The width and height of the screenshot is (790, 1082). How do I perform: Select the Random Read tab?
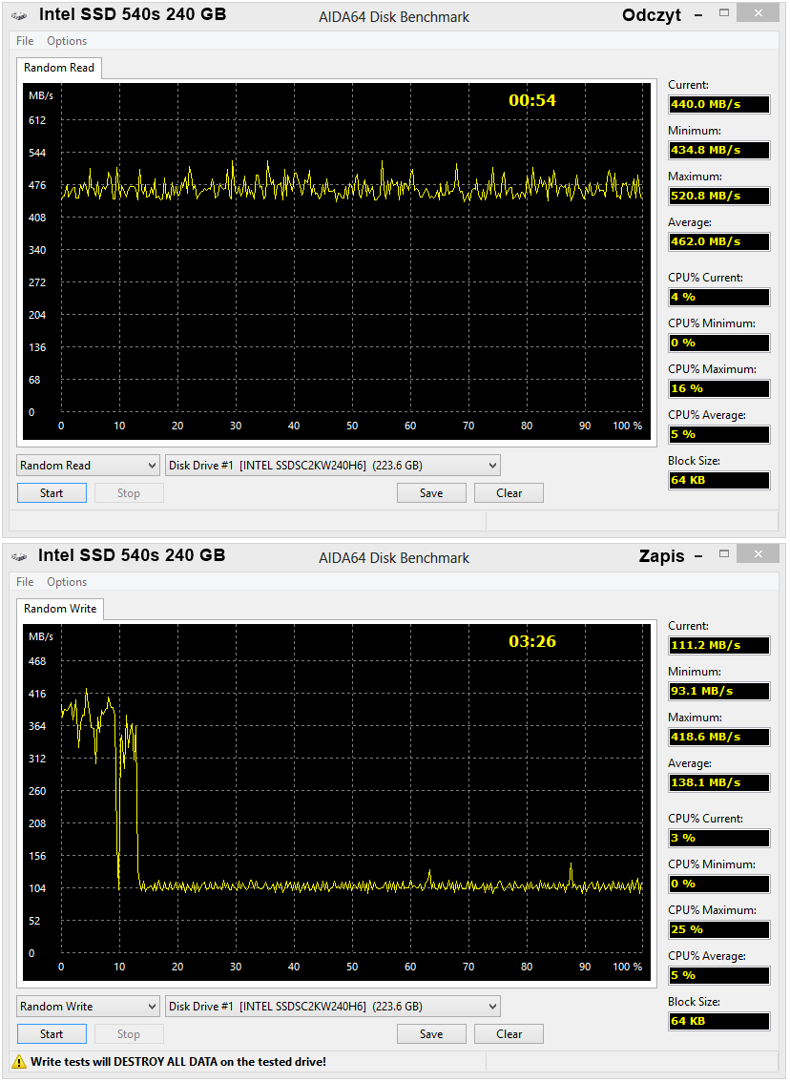pos(59,68)
